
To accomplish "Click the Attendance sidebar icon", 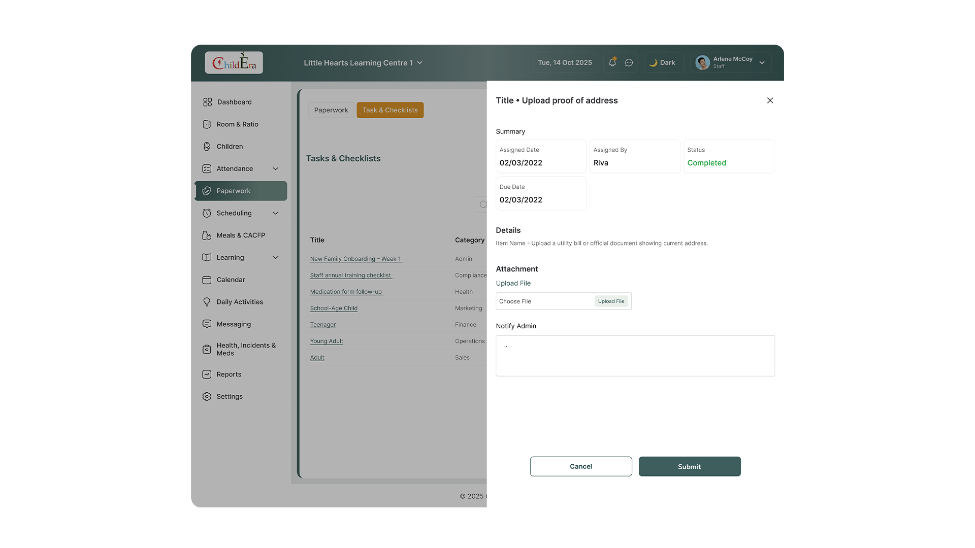I will [207, 169].
